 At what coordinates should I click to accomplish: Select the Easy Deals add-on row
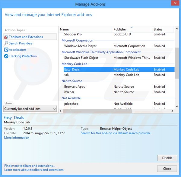tap(119, 70)
